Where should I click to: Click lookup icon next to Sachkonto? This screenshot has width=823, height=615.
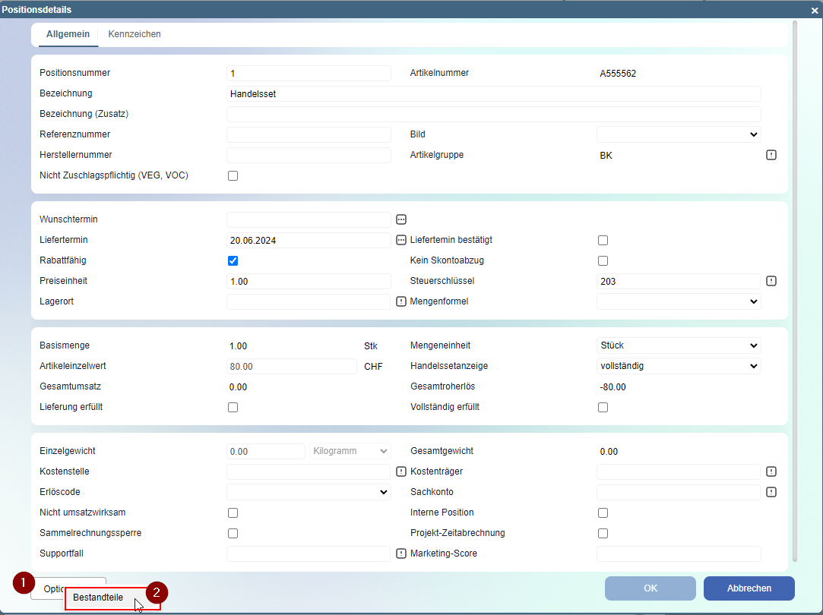771,492
